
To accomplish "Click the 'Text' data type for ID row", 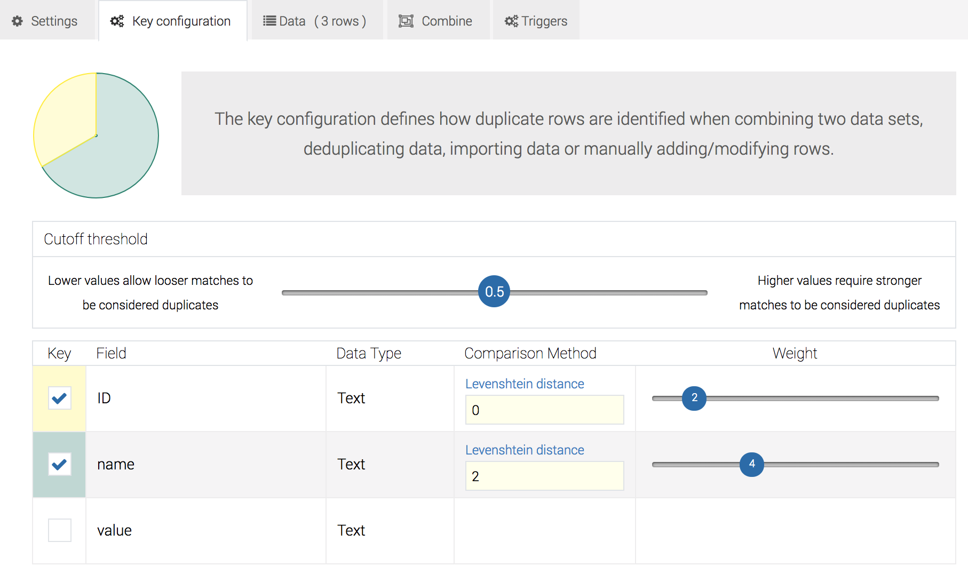I will [351, 398].
